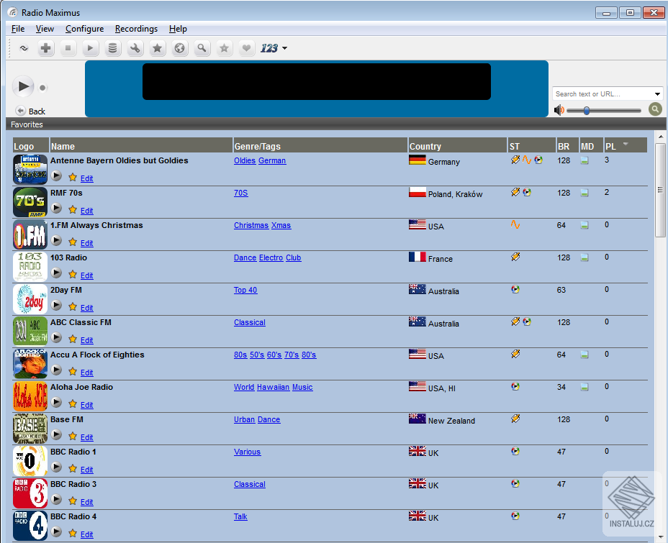Click the globe icon in toolbar
The height and width of the screenshot is (543, 668).
[x=179, y=48]
